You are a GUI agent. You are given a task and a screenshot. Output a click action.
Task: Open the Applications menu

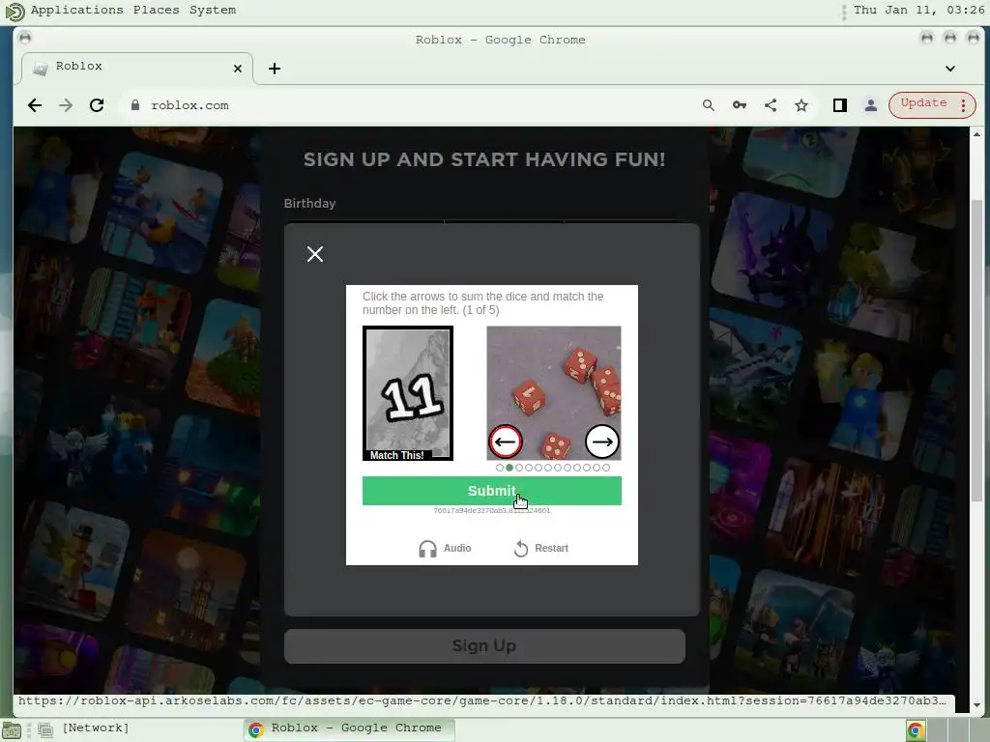pos(77,10)
